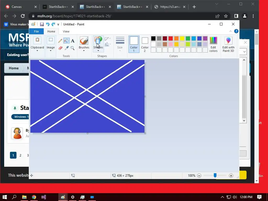Image resolution: width=268 pixels, height=201 pixels.
Task: Click the Chrome share page icon
Action: tap(217, 16)
